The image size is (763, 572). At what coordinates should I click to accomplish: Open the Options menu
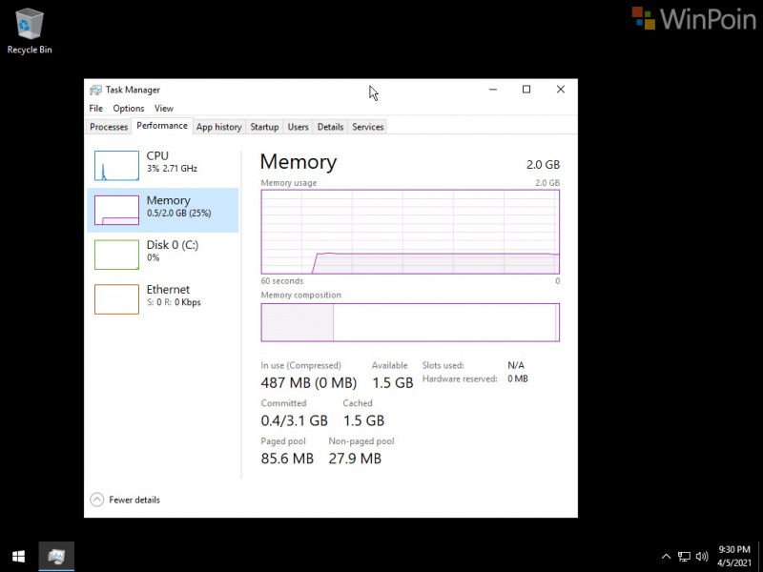[128, 108]
